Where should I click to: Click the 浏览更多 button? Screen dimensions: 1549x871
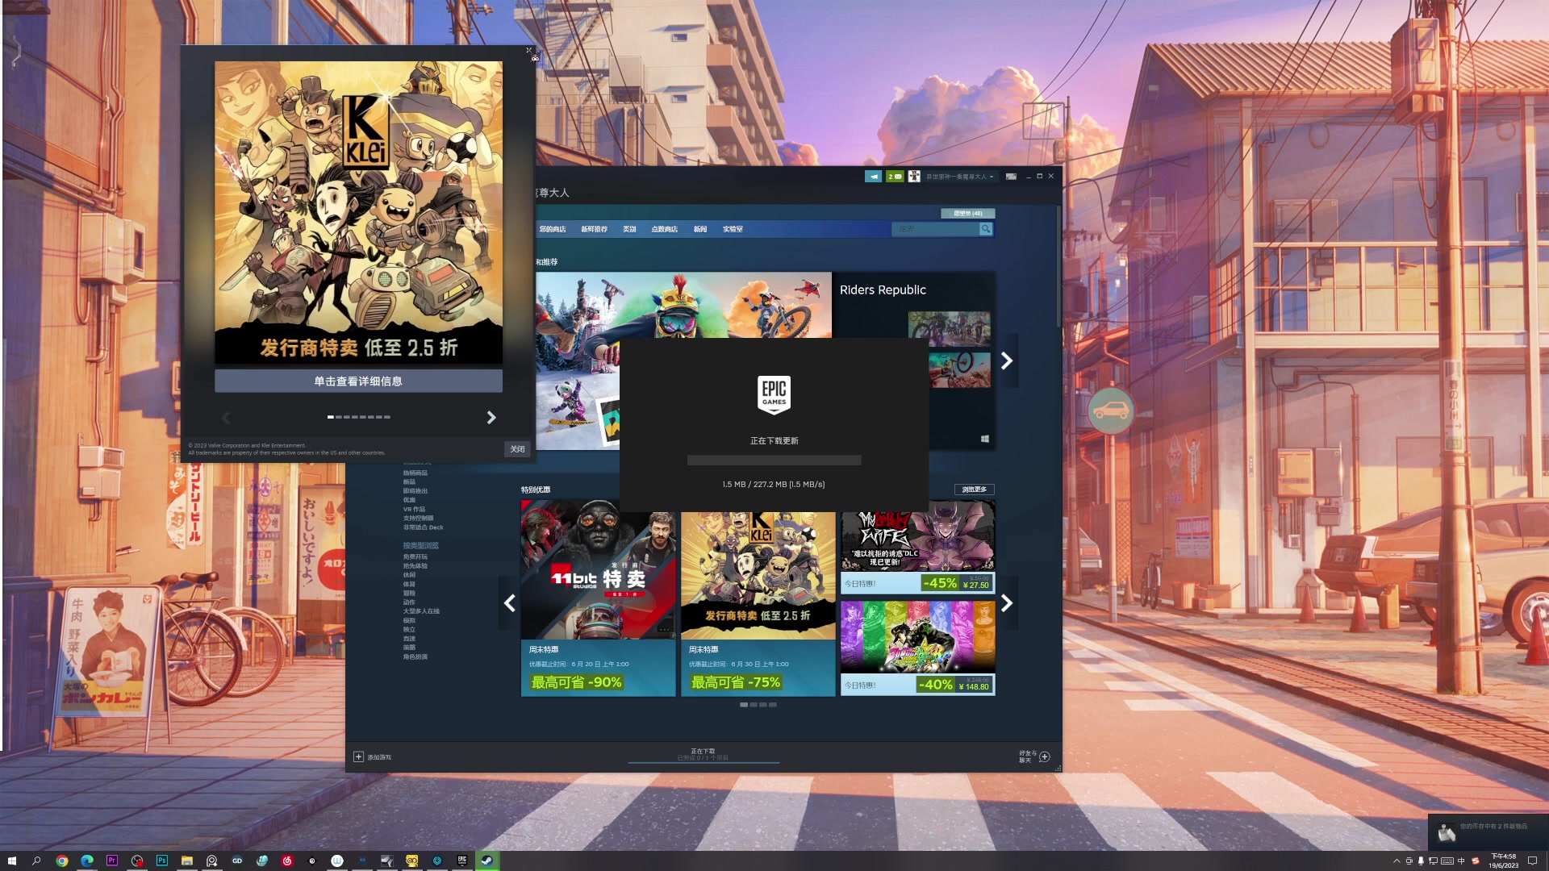click(974, 490)
